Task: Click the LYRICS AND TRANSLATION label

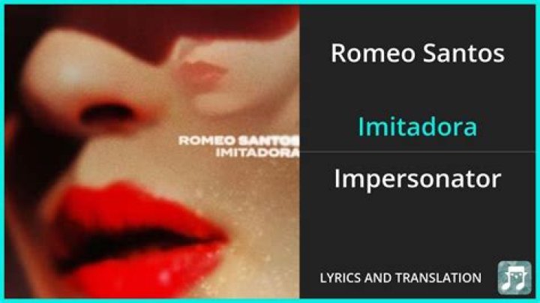Action: [x=400, y=277]
